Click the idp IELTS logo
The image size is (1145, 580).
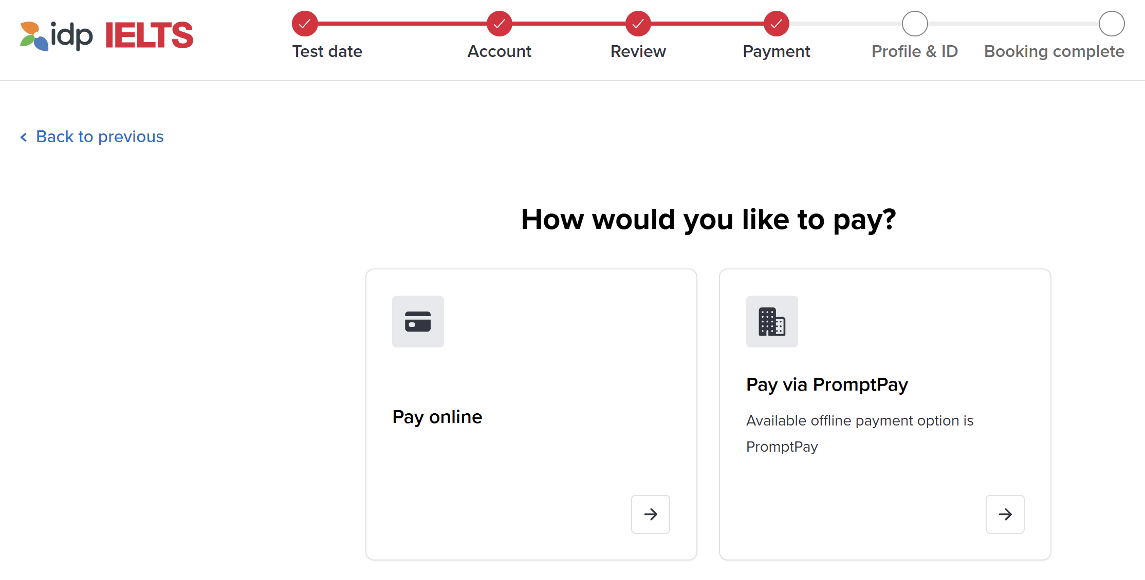(x=106, y=35)
